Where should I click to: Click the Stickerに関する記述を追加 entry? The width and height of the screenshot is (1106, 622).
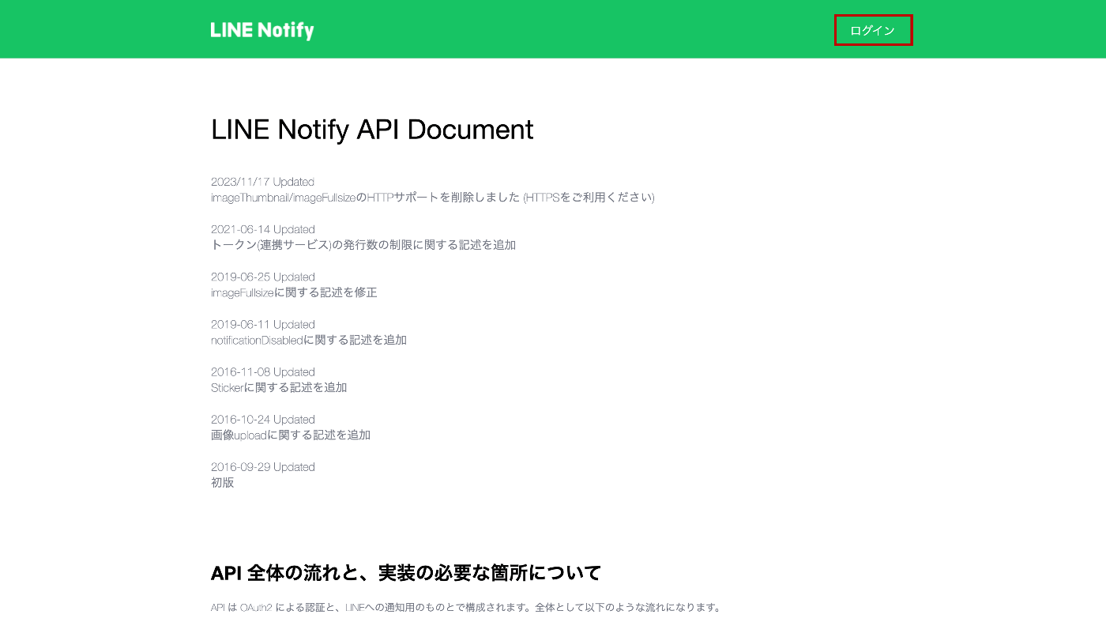pyautogui.click(x=279, y=387)
